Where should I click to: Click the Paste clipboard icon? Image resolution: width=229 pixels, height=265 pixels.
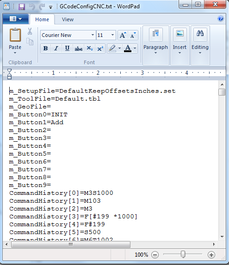click(15, 35)
